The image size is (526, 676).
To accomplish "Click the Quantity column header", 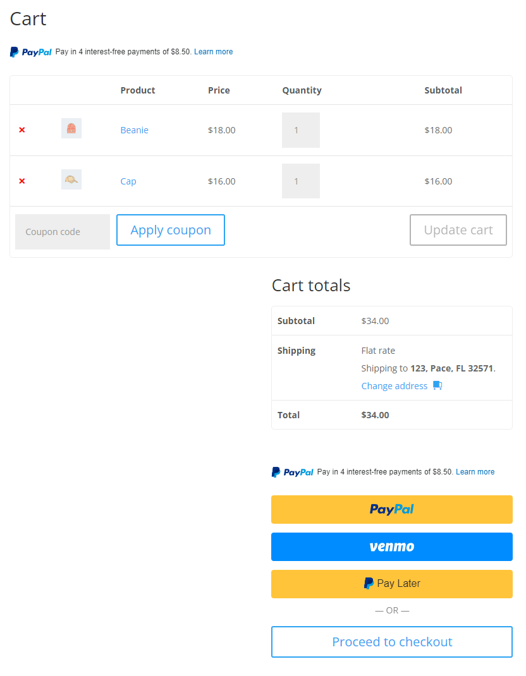I will pos(302,90).
